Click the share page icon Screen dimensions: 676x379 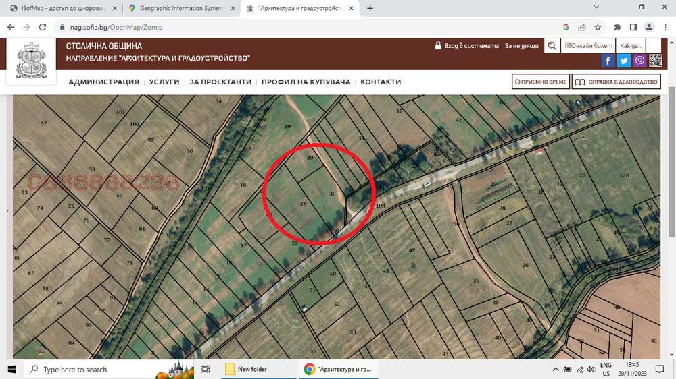pos(581,27)
